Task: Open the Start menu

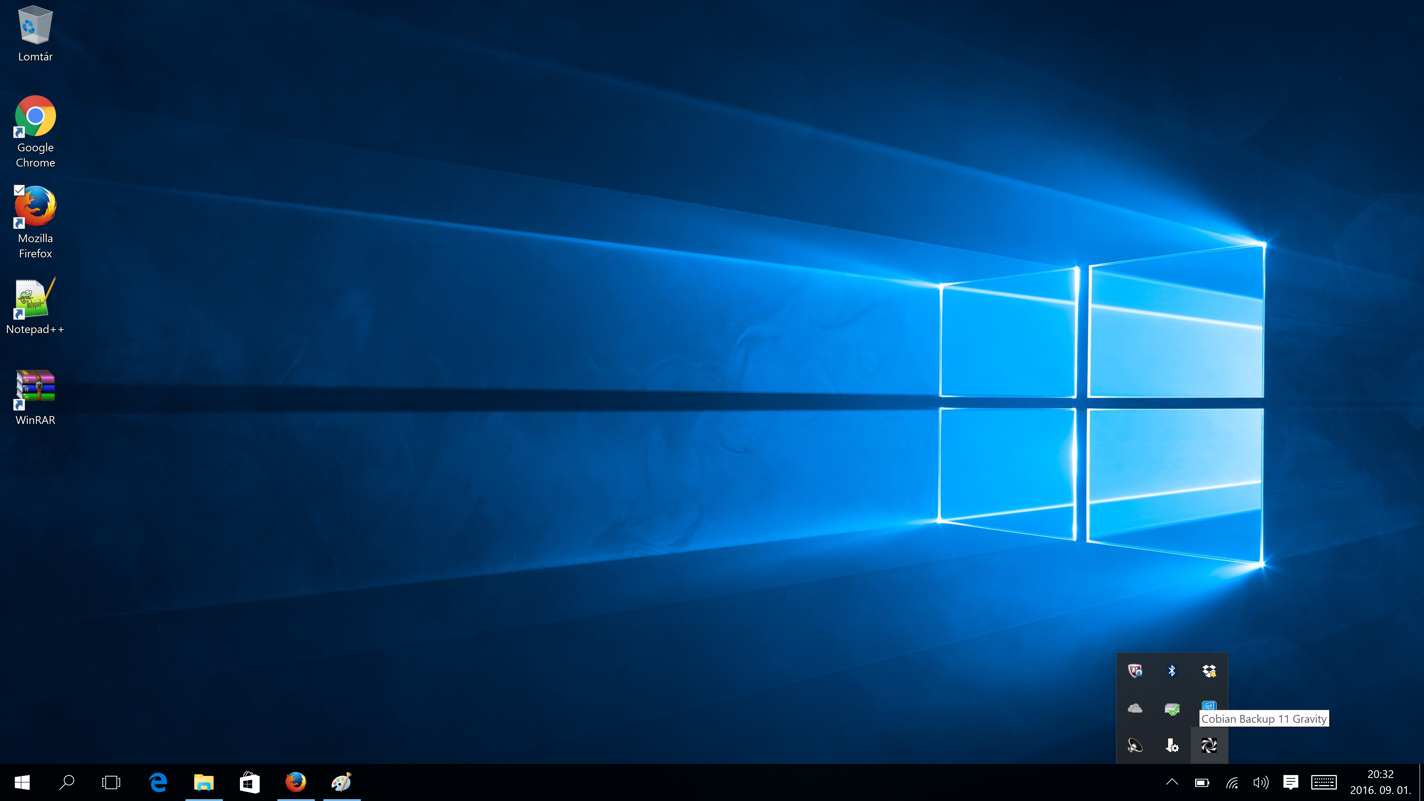Action: [x=22, y=782]
